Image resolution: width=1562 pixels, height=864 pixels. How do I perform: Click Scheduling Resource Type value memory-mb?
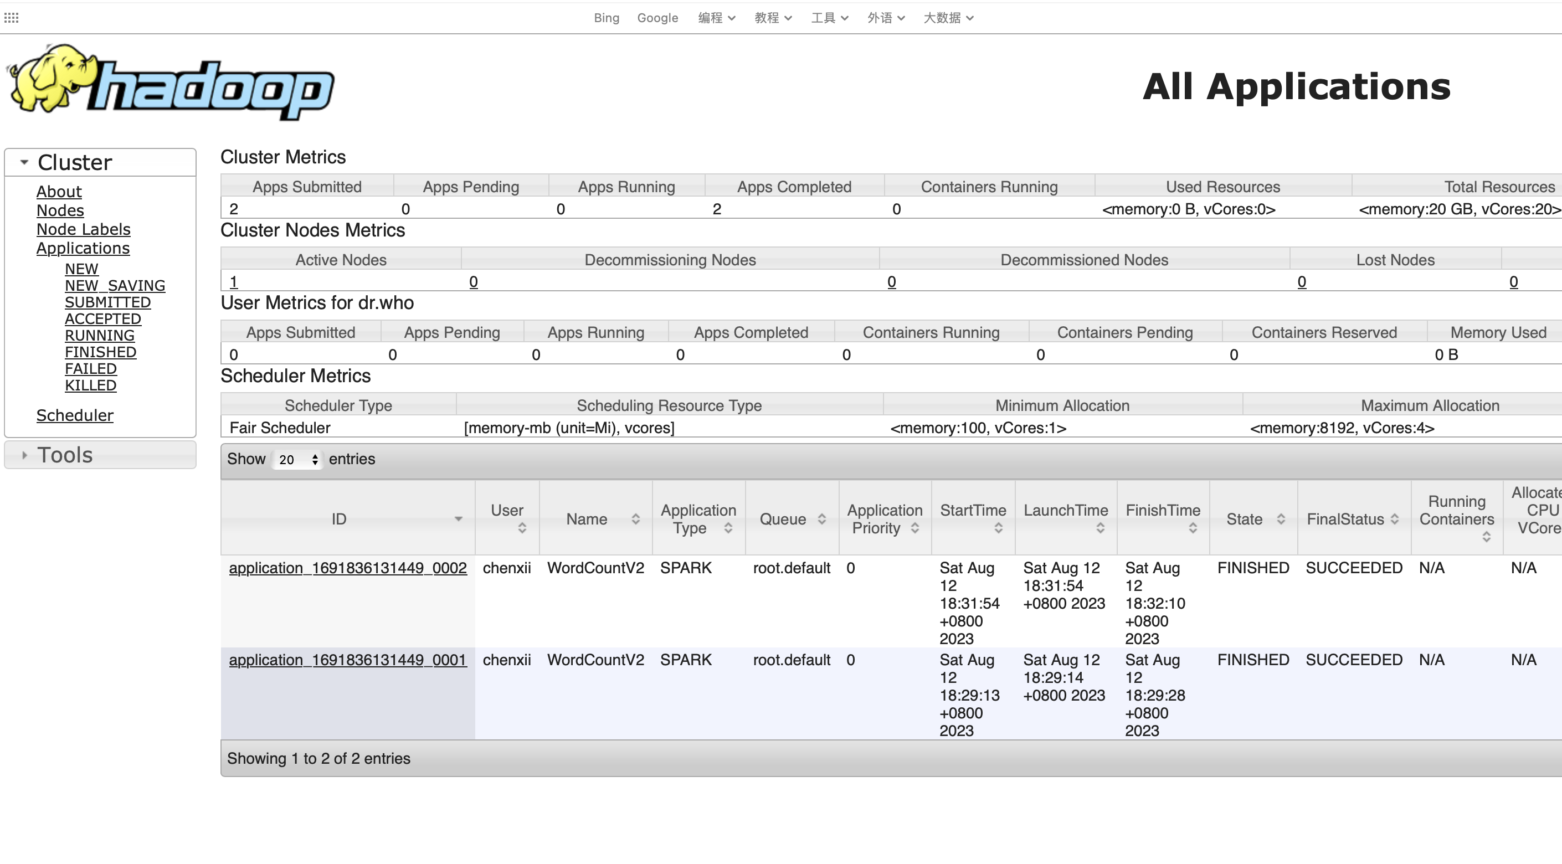[569, 428]
